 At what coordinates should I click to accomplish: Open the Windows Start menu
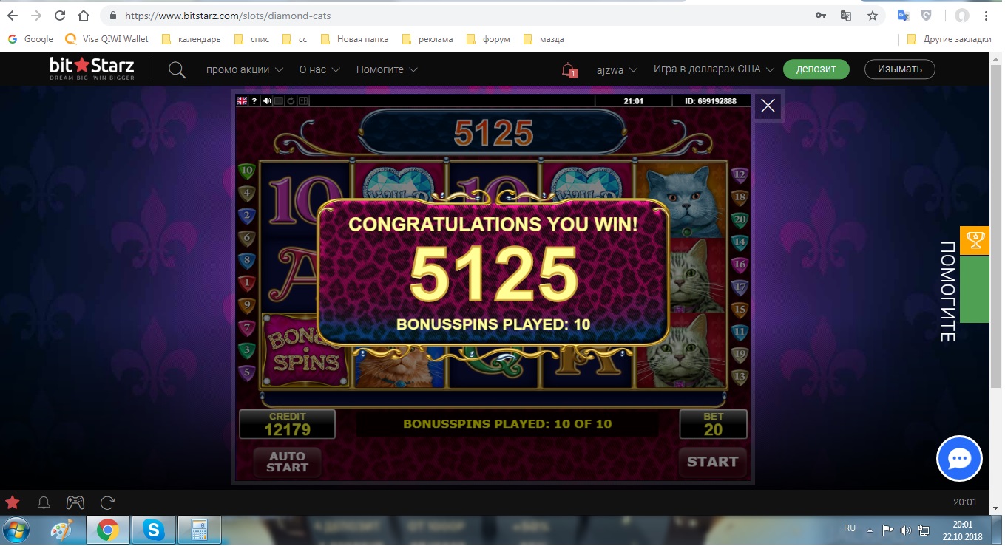16,530
